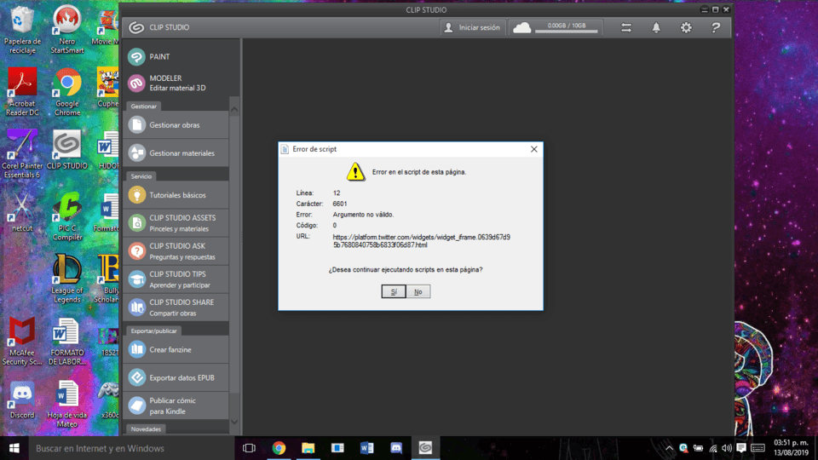Screen dimensions: 818x460
Task: Click the Twitter widget URL text
Action: point(422,241)
